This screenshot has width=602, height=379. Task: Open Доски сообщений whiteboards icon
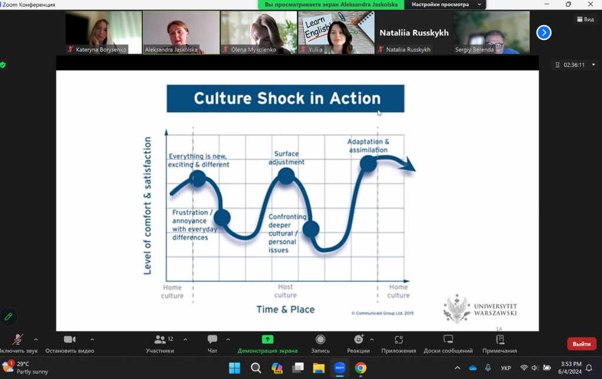[448, 340]
